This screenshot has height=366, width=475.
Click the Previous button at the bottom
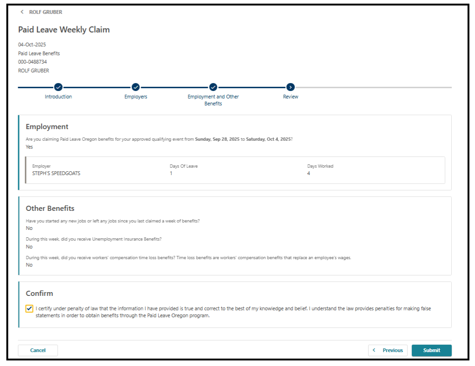coord(388,350)
